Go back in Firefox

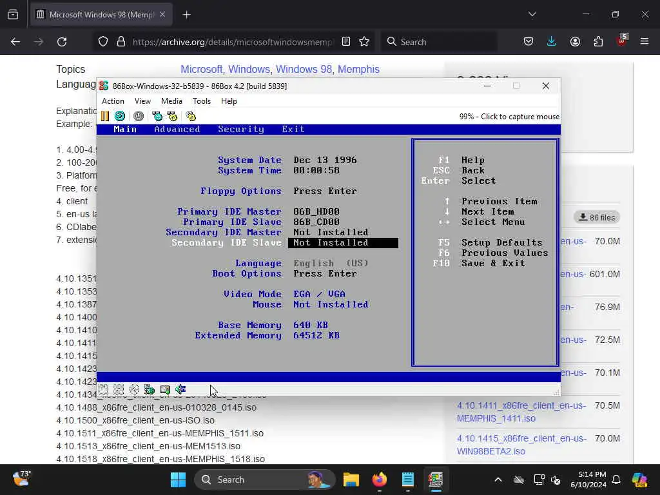coord(15,42)
